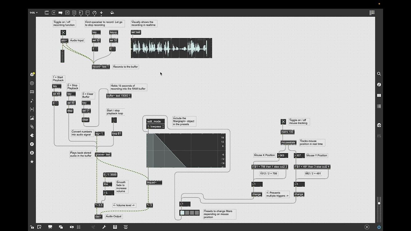This screenshot has width=411, height=231.
Task: Open the inspector info icon in right sidebar
Action: [379, 85]
